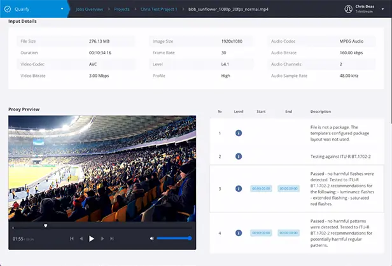Viewport: 392px width, 266px height.
Task: Click the 276.13 MB file size value
Action: tap(99, 41)
